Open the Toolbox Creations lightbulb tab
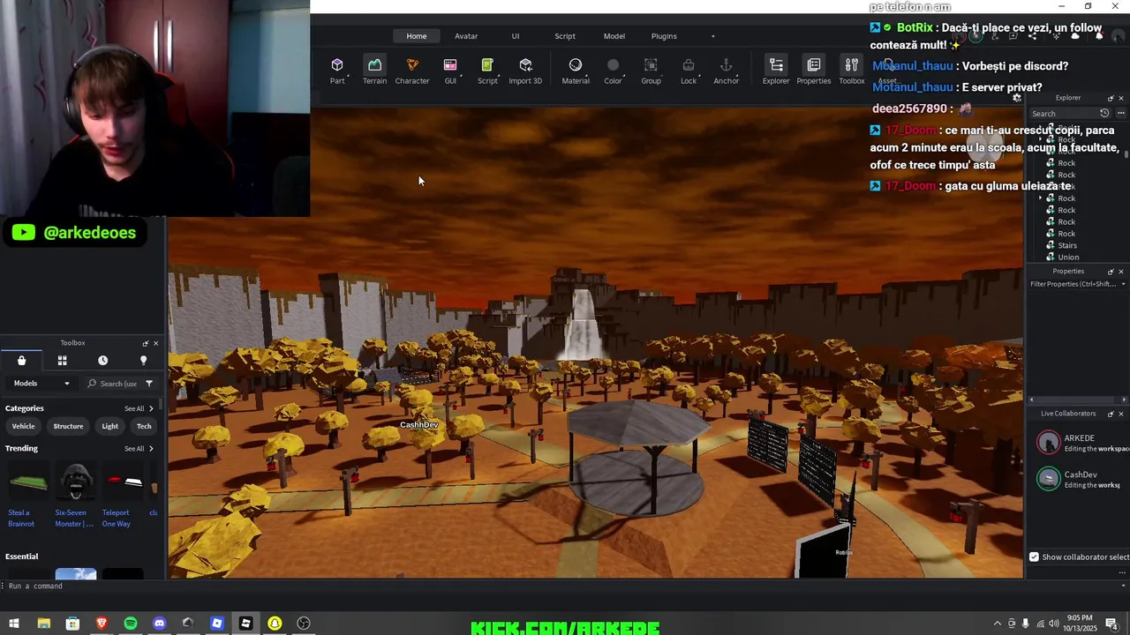The image size is (1130, 635). [x=143, y=360]
